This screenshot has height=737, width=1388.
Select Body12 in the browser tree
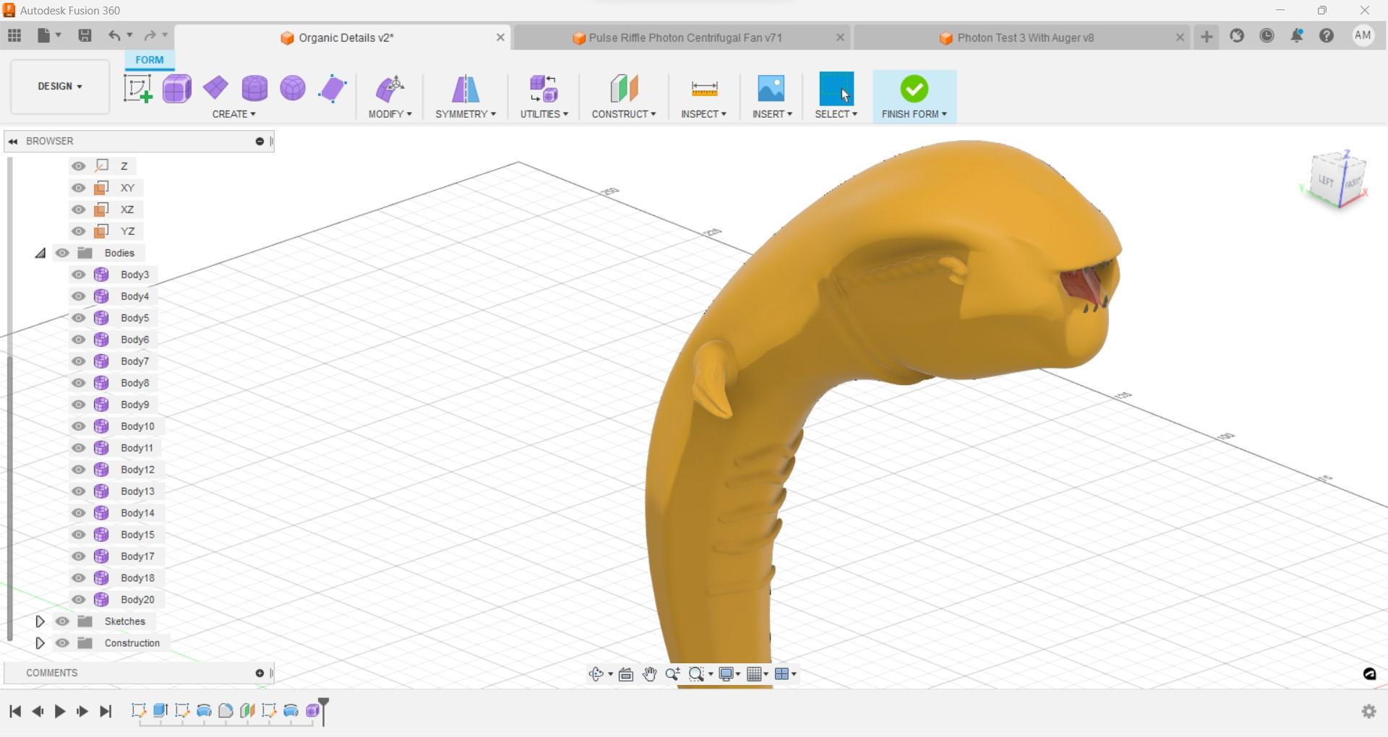pos(137,470)
